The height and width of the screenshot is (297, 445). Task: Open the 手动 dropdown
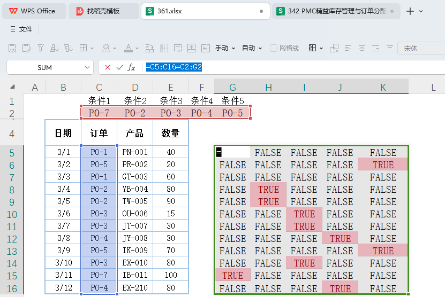click(225, 48)
